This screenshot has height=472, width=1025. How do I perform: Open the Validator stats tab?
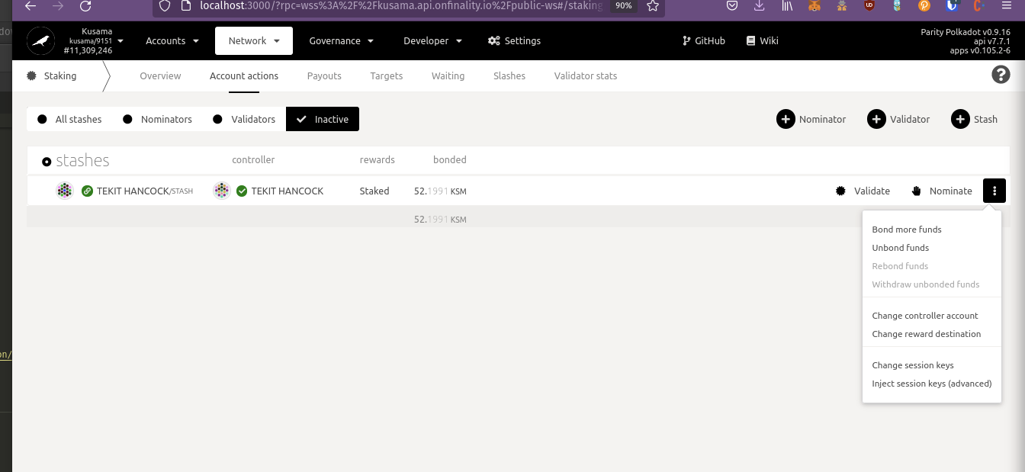click(x=586, y=76)
